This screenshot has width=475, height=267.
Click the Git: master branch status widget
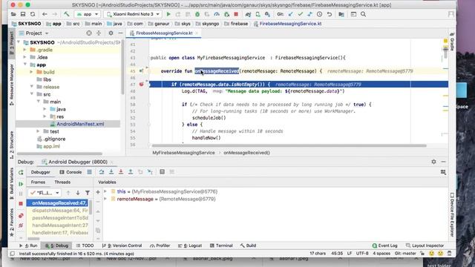[x=405, y=254]
